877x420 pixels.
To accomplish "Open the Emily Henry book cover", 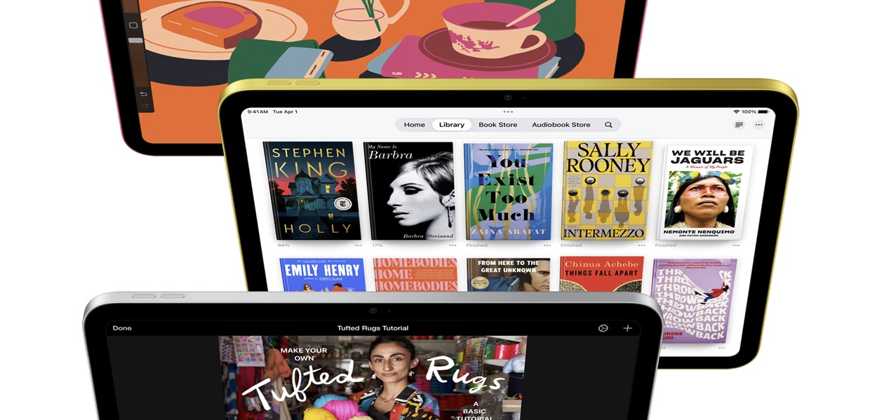I will (x=323, y=275).
